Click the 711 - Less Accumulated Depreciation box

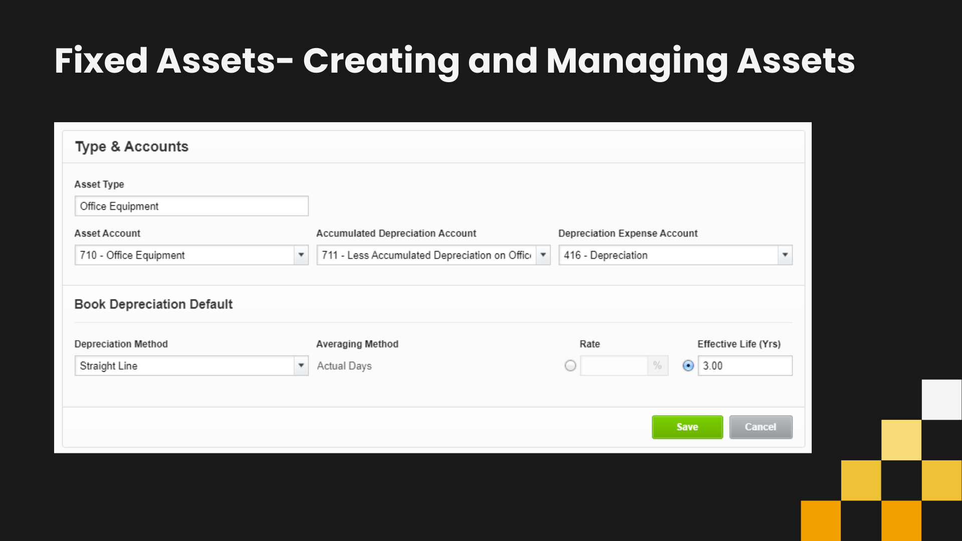point(426,255)
